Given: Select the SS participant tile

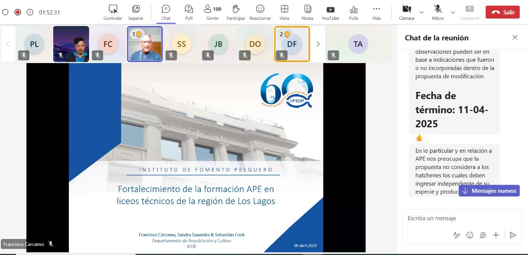Looking at the screenshot, I should tap(181, 44).
